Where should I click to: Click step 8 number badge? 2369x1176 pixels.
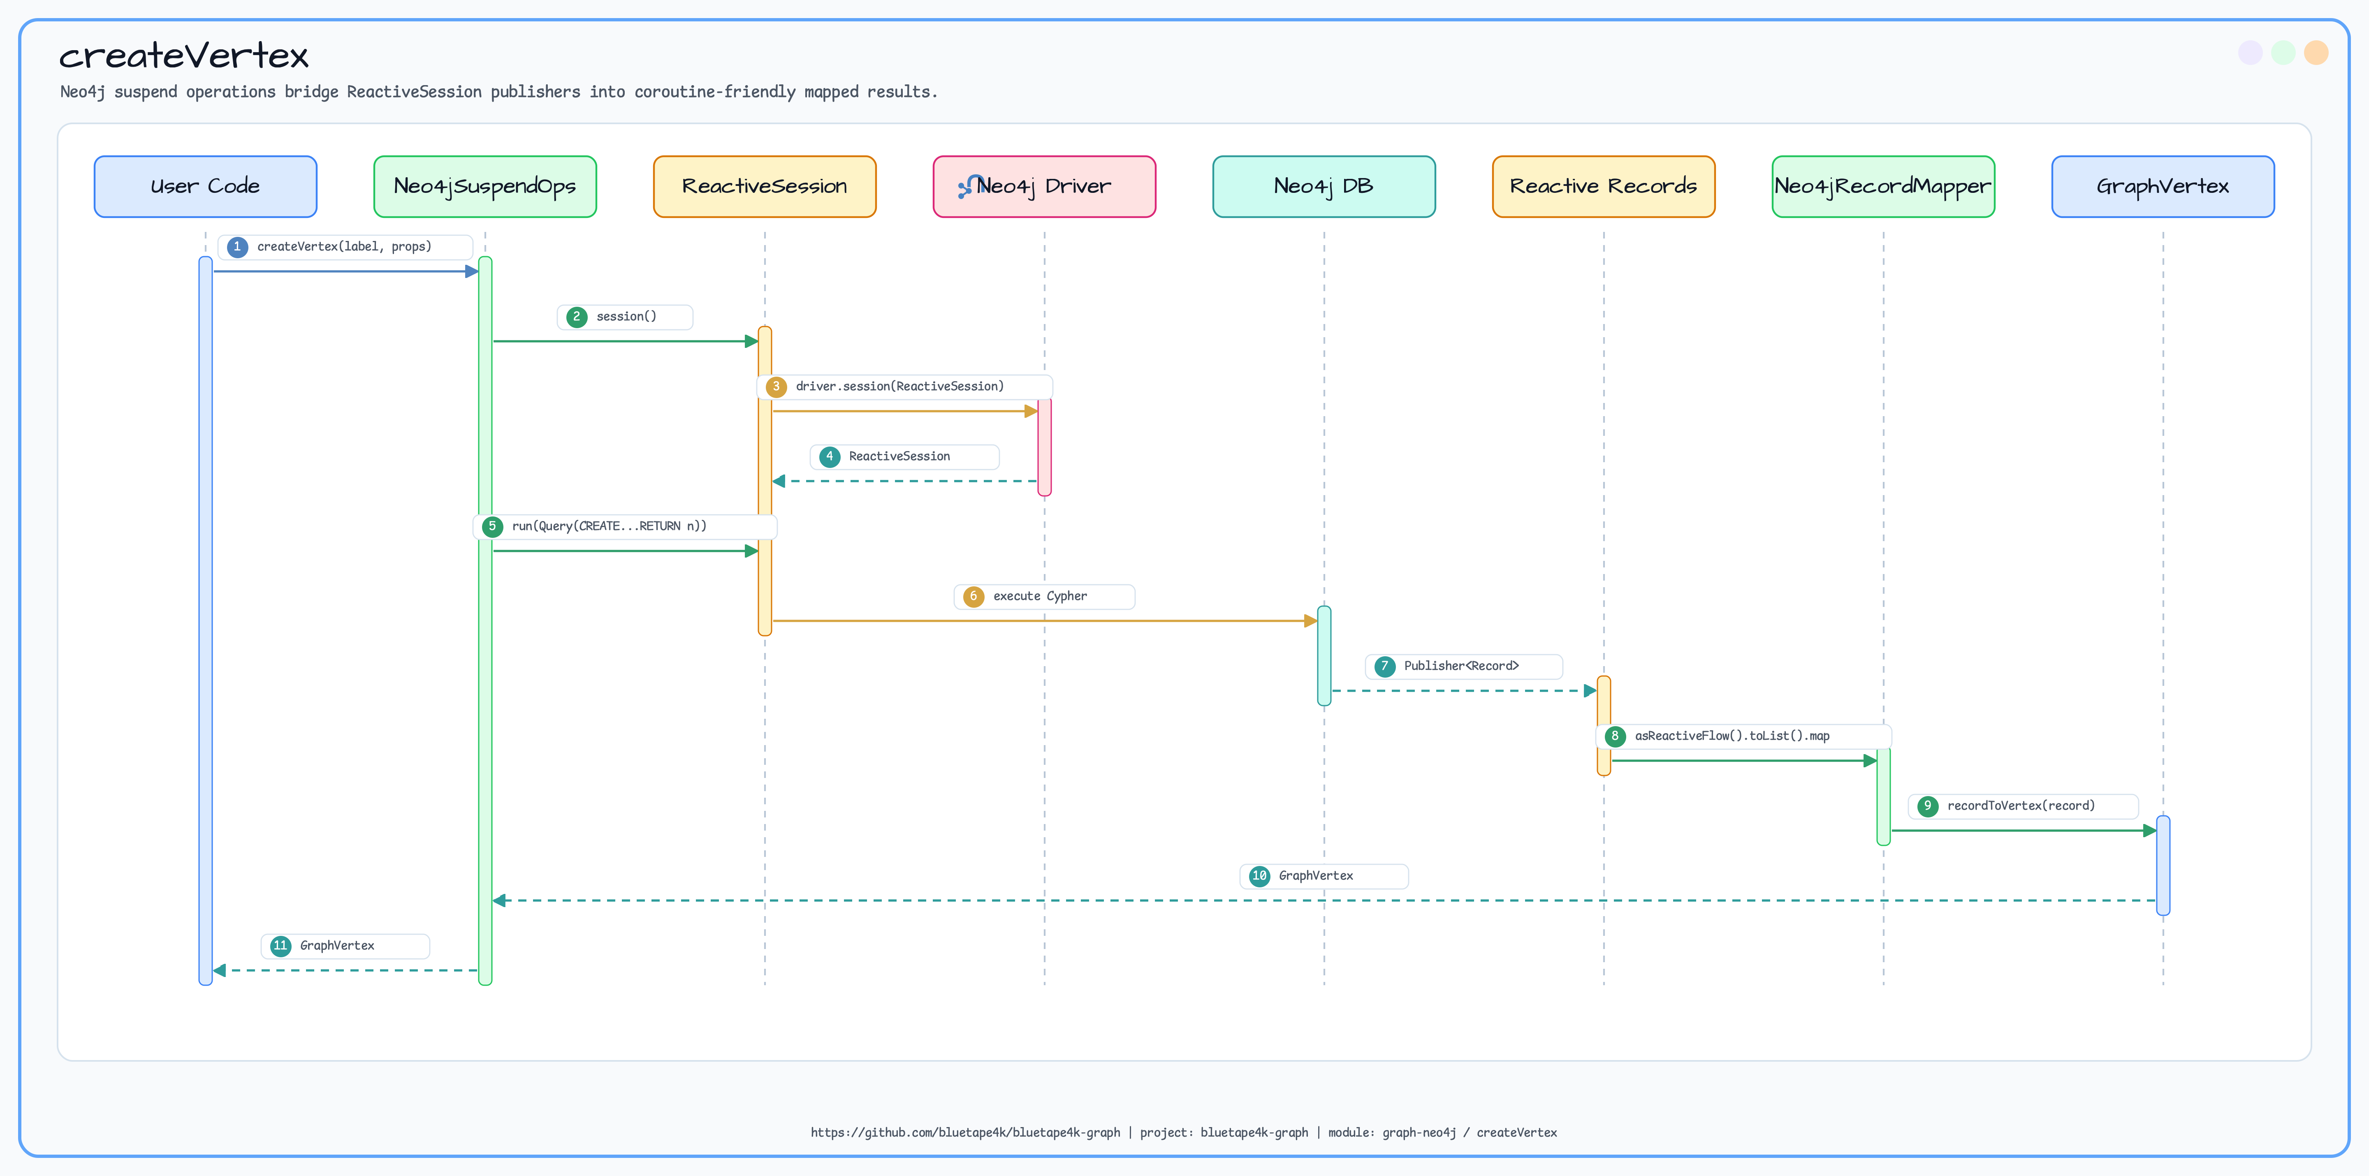(x=1615, y=736)
